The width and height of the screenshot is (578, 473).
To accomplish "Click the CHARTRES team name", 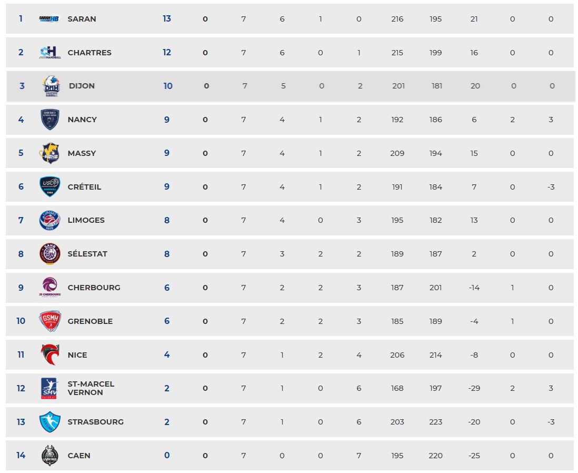I will [89, 52].
